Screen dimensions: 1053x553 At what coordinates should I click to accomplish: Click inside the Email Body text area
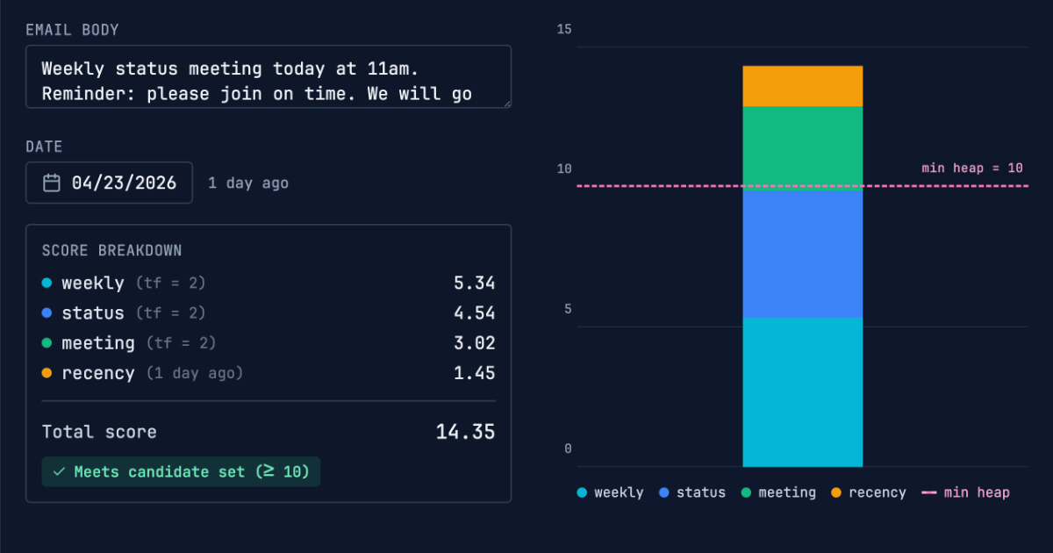(268, 77)
